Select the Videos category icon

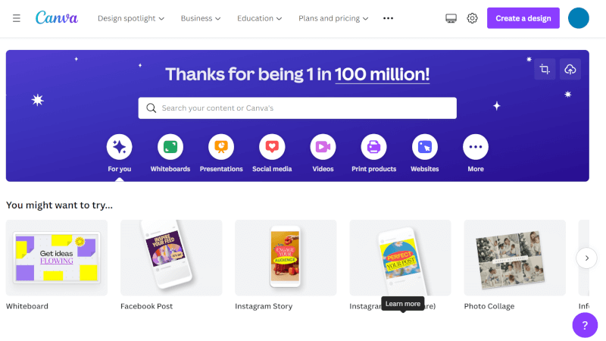(323, 146)
